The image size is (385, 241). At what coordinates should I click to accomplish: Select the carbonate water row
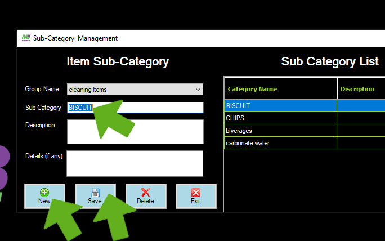pyautogui.click(x=280, y=143)
